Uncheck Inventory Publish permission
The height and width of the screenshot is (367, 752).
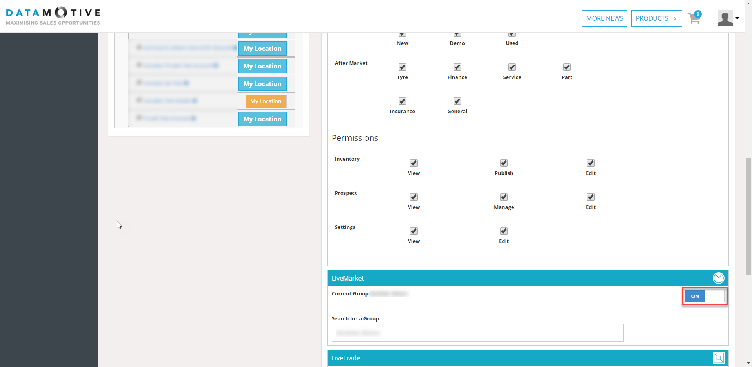click(504, 163)
